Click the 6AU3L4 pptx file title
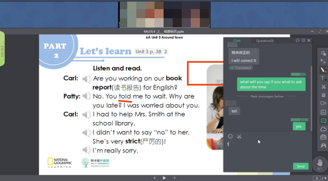The height and width of the screenshot is (181, 328). 164,31
